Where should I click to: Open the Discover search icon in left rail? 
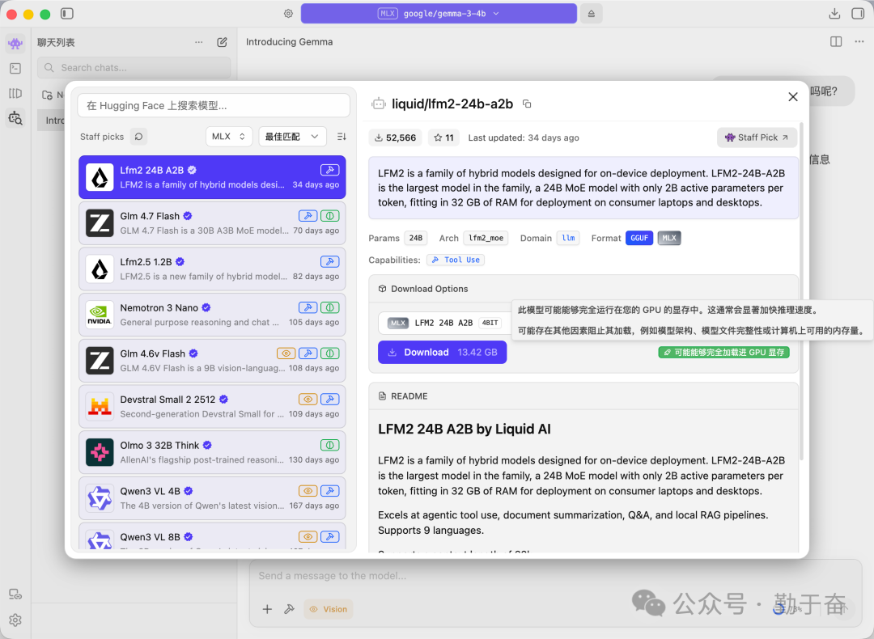click(15, 118)
